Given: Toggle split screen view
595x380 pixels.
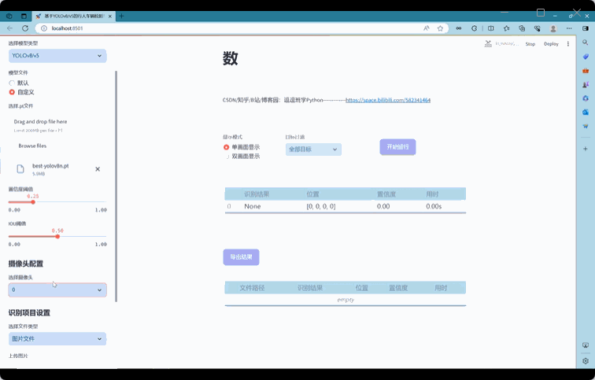Looking at the screenshot, I should (490, 28).
